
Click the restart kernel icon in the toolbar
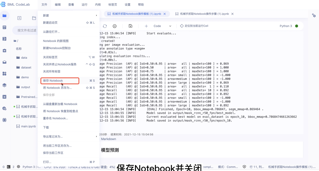click(105, 26)
